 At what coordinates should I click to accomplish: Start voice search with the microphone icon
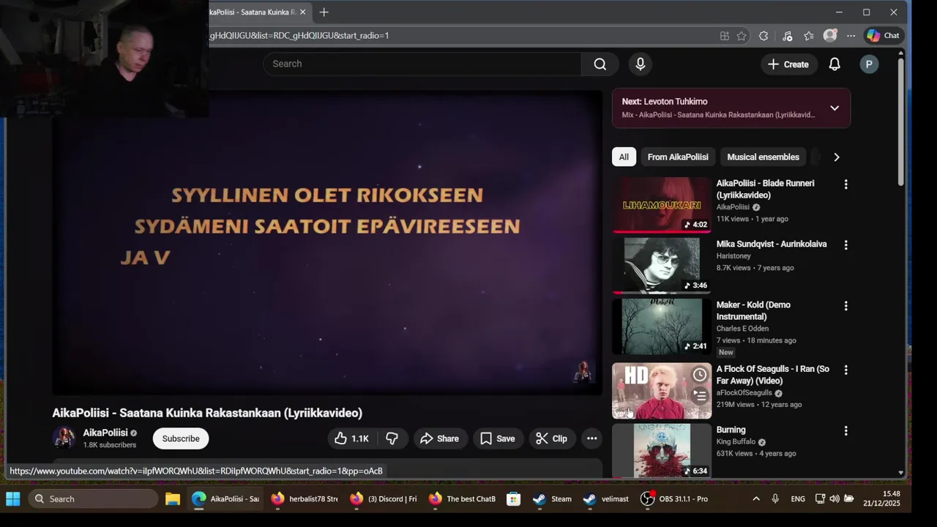tap(641, 64)
